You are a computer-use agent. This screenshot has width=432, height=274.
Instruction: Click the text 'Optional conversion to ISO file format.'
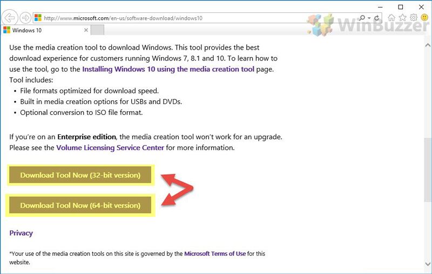coord(82,113)
